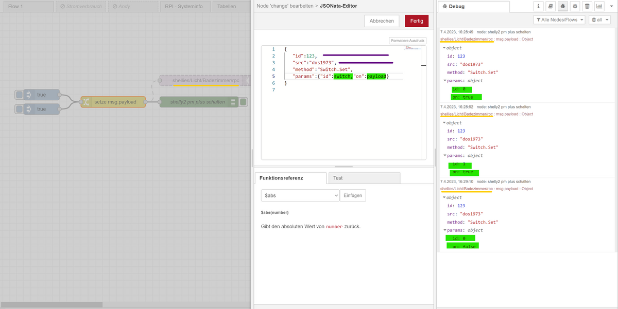Screen dimensions: 618x309
Task: Toggle the 'shelly2 pm plus schalten' debug output
Action: click(243, 102)
